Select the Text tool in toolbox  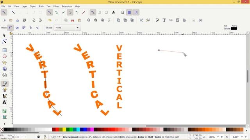pos(4,102)
